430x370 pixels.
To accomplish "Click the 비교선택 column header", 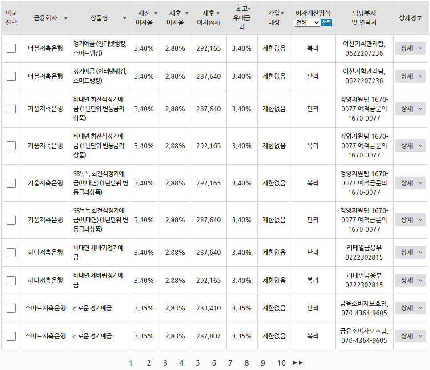I will coord(11,18).
